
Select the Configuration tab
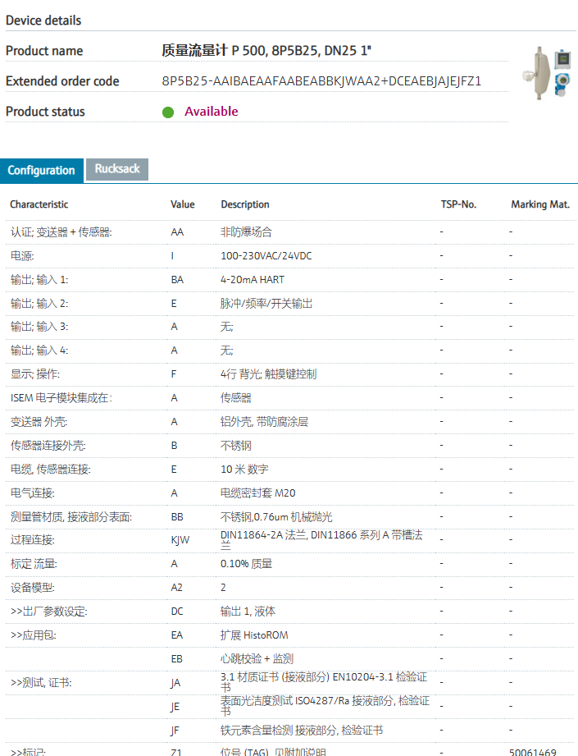pyautogui.click(x=42, y=171)
